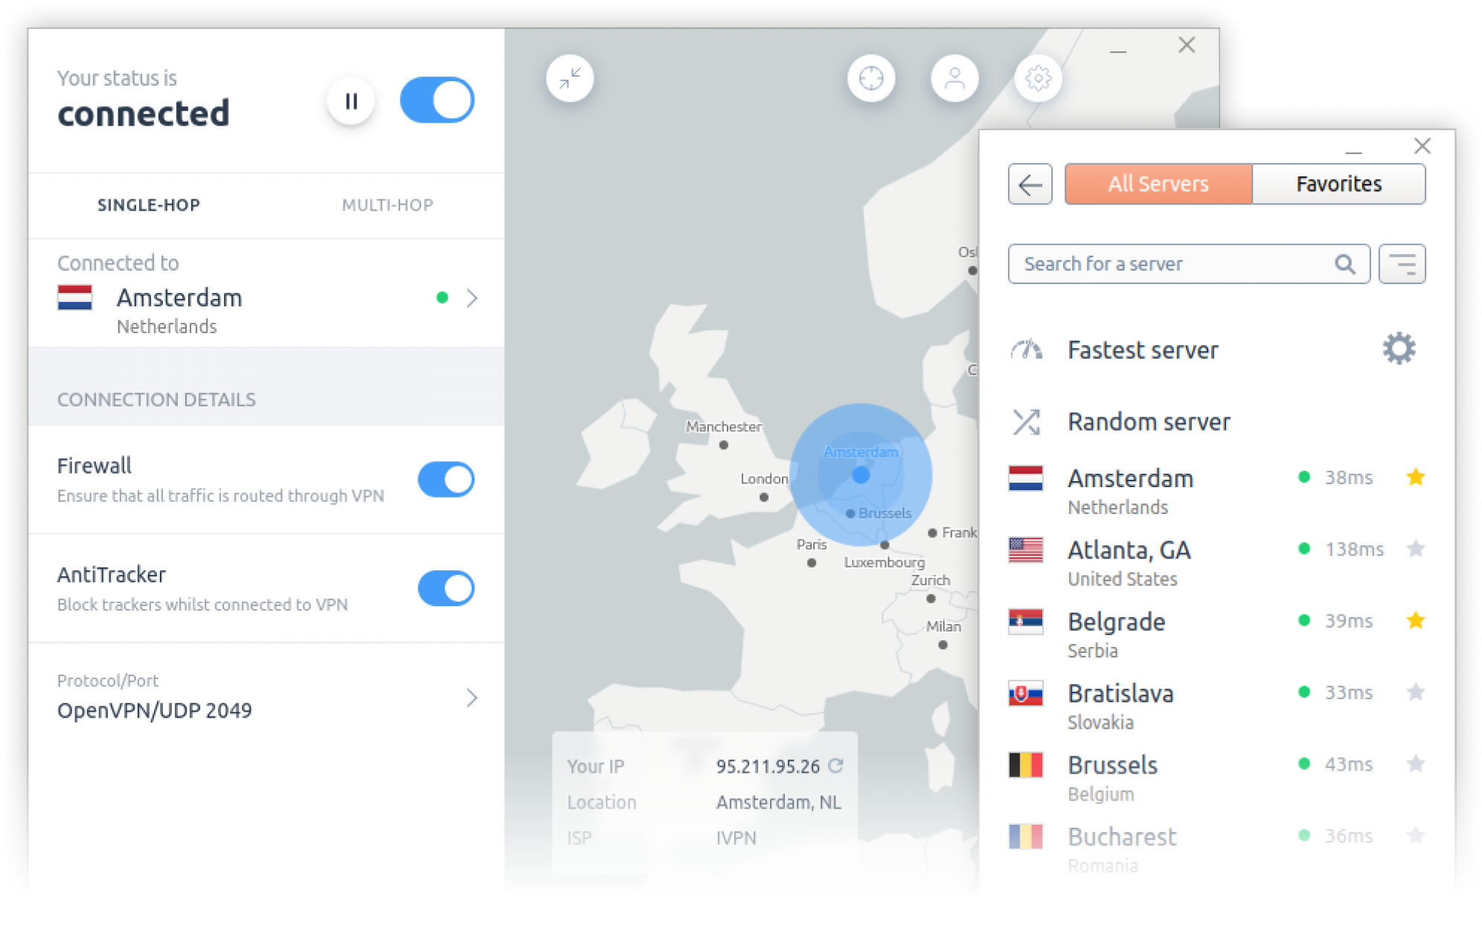Select Belgrade Serbia server
The width and height of the screenshot is (1482, 952).
coord(1216,634)
